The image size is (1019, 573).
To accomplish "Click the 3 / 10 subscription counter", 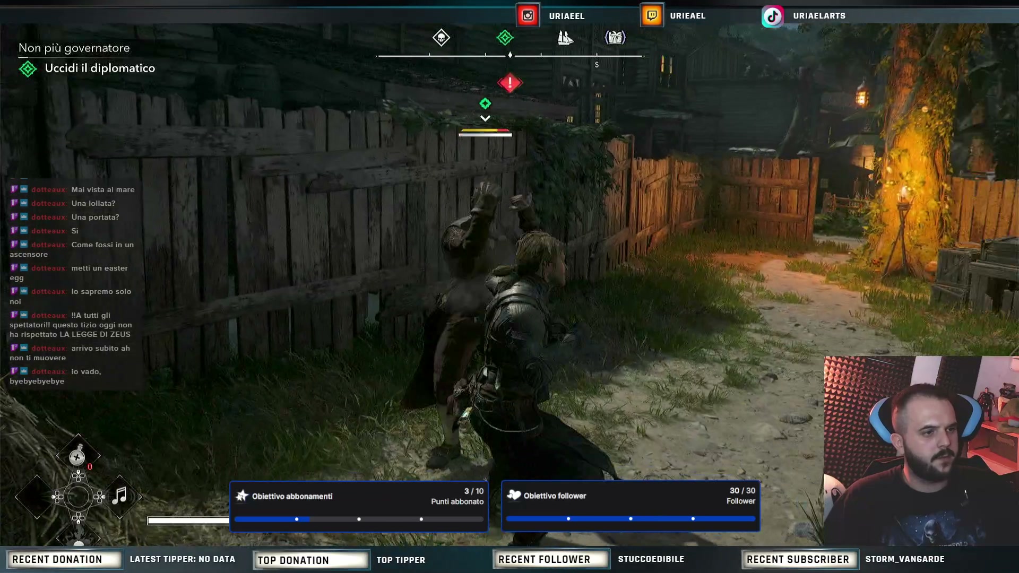I will coord(474,491).
